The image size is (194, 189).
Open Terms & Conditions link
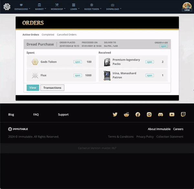[x=121, y=137]
